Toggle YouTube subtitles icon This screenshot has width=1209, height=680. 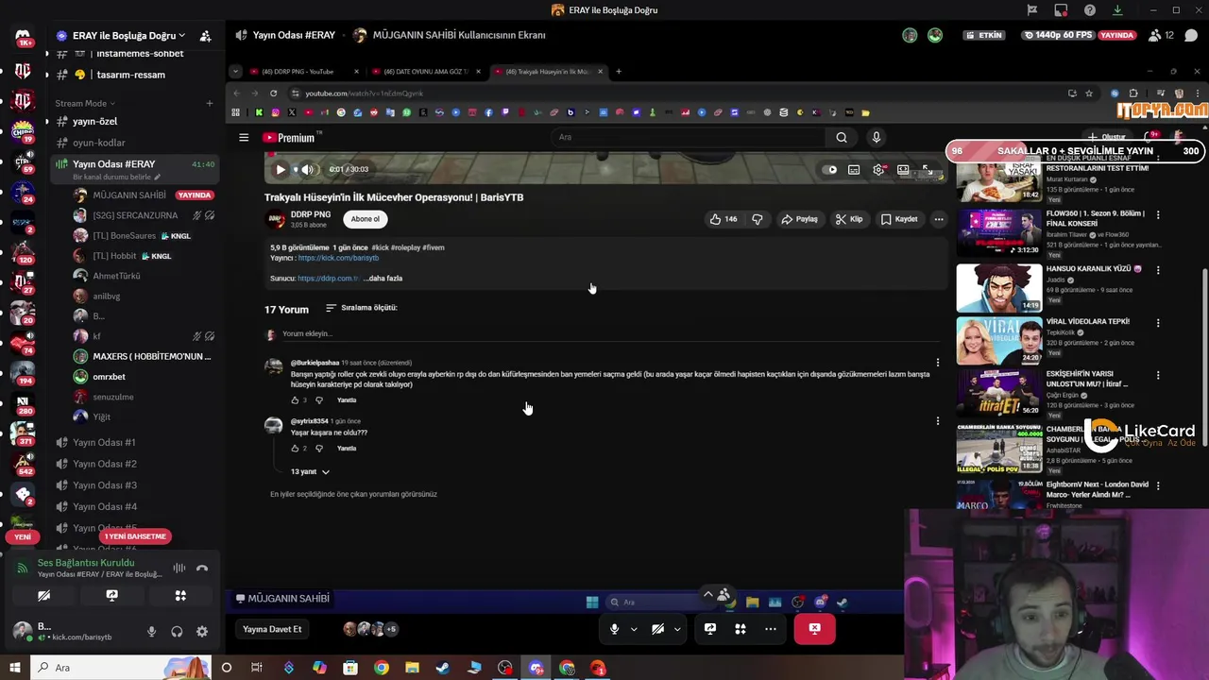(854, 170)
